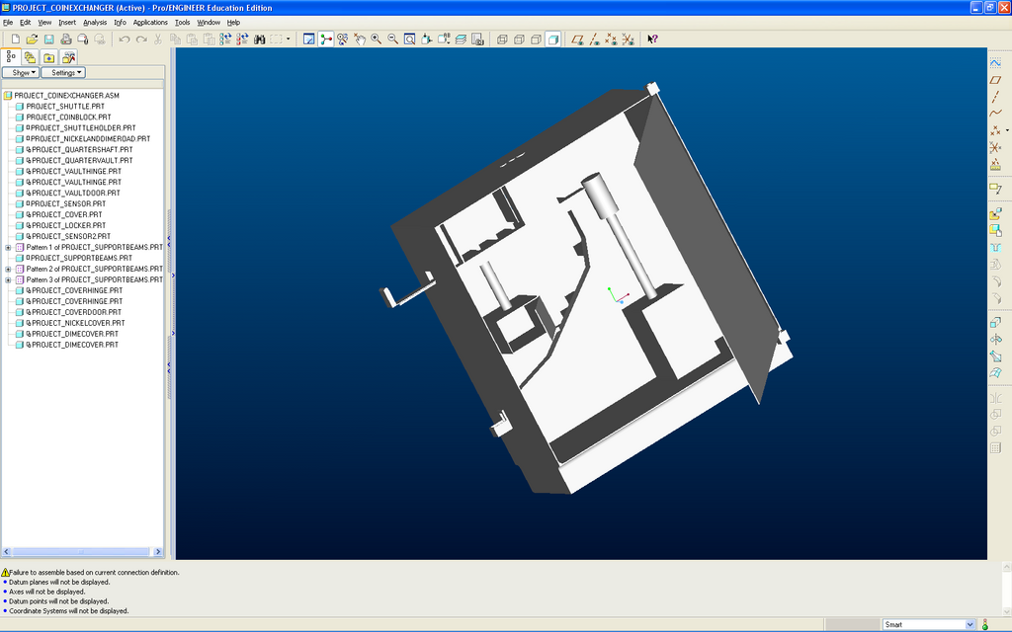Viewport: 1012px width, 632px height.
Task: Open the Applications menu
Action: point(150,23)
